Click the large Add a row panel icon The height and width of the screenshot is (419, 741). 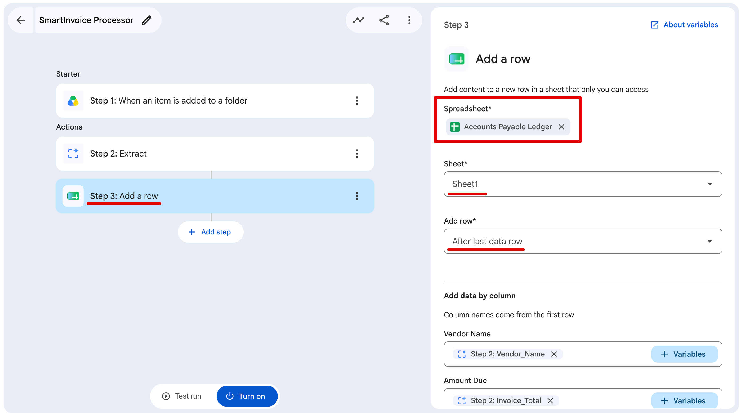point(457,59)
